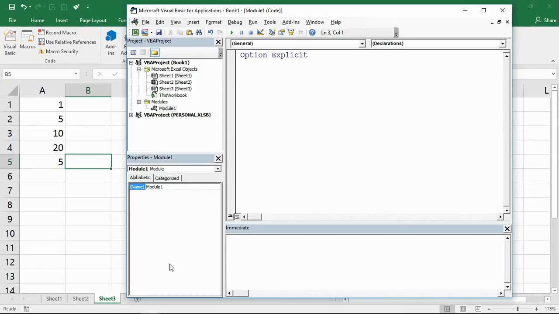
Task: Select ThisWorkbook in project tree
Action: click(173, 96)
